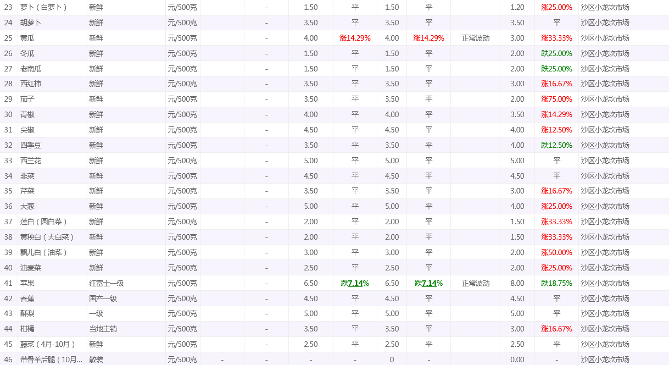Select row number 41
Screen dimensions: 669x365
click(8, 283)
